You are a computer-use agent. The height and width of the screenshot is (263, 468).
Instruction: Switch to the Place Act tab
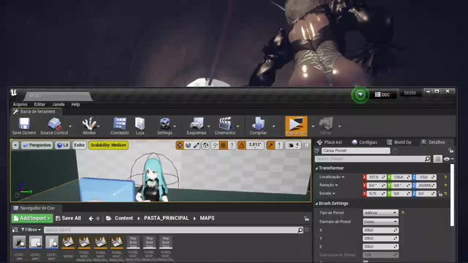click(x=330, y=142)
